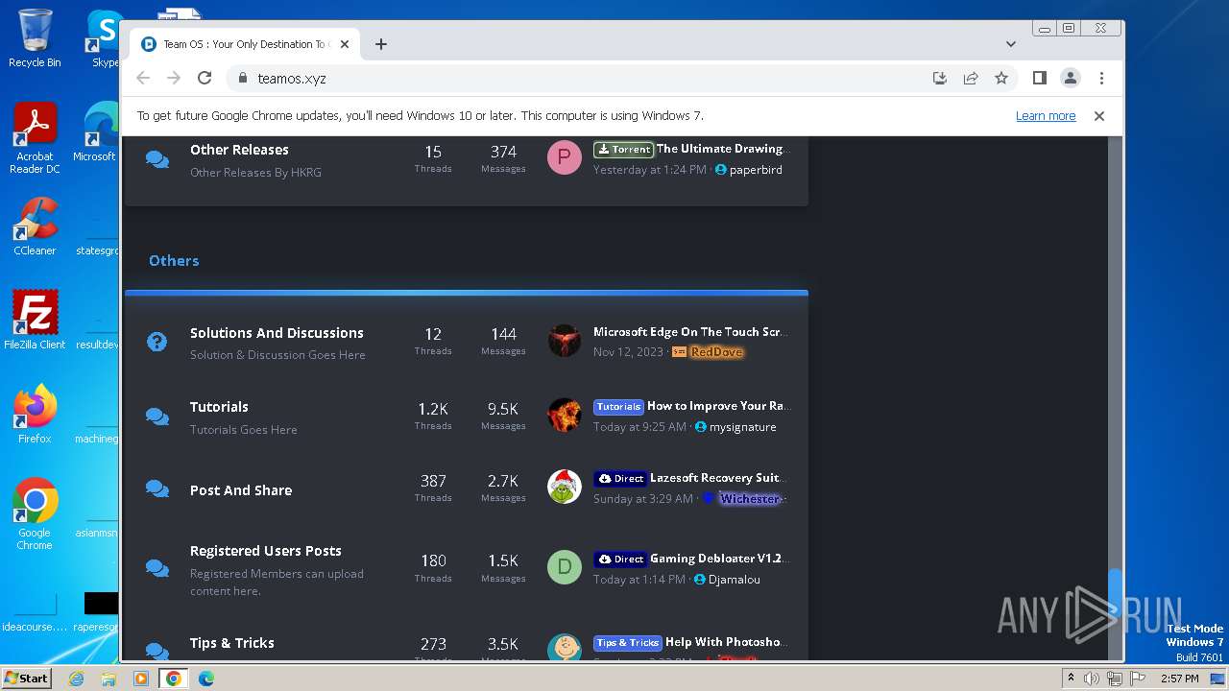Open a new Chrome tab
The image size is (1229, 691).
coord(381,44)
